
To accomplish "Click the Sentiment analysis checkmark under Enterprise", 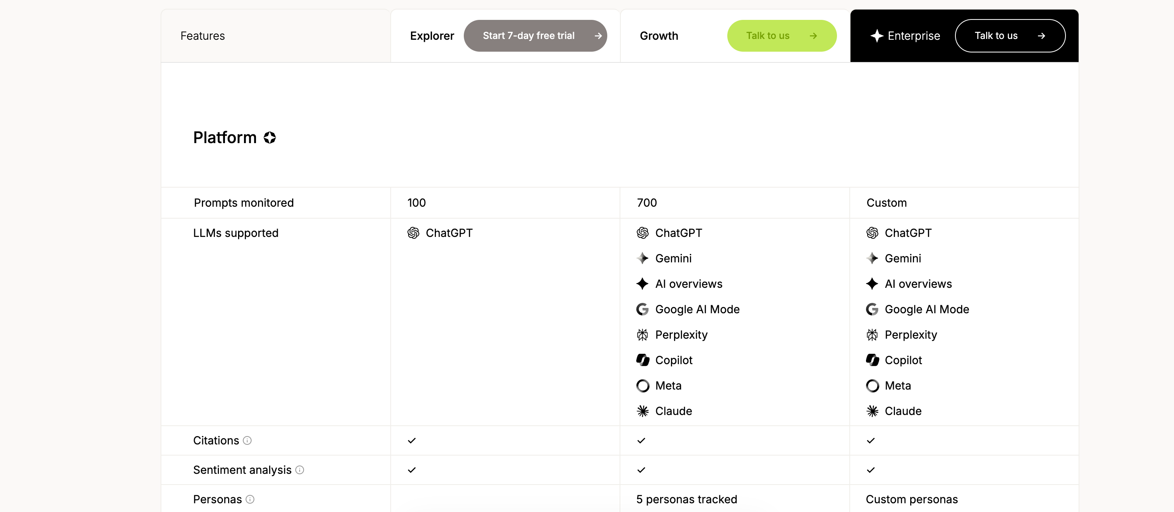I will pos(870,470).
